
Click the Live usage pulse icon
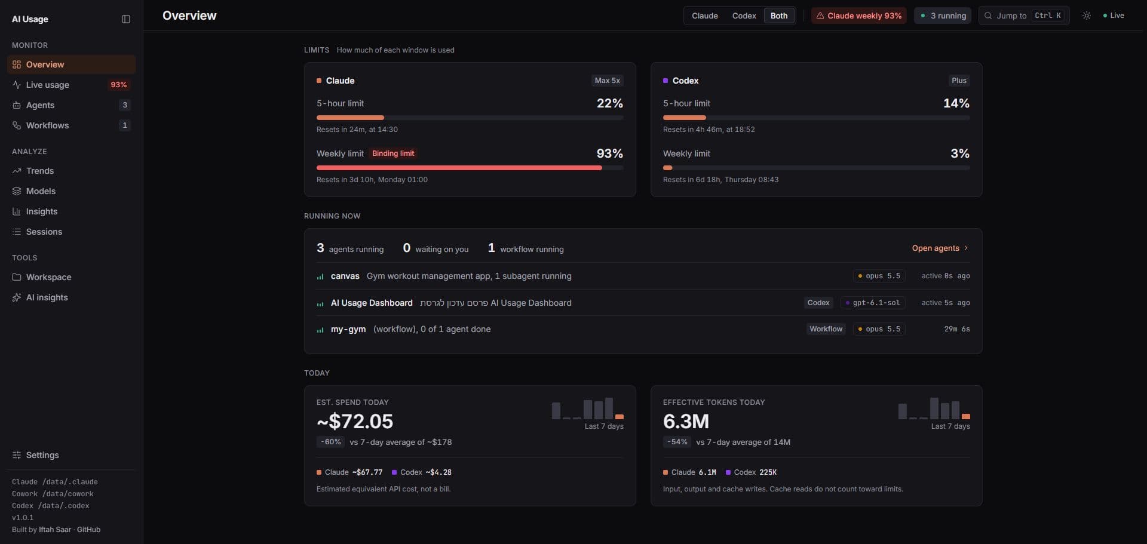[x=17, y=85]
